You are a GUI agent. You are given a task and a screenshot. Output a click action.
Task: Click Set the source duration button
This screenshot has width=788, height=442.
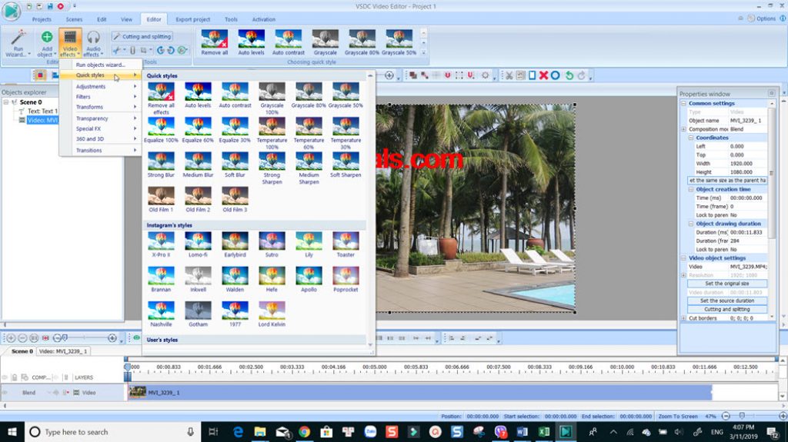[x=726, y=301]
